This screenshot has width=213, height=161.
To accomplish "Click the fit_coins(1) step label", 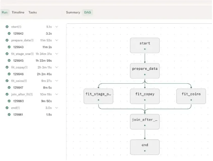I will 19,81.
